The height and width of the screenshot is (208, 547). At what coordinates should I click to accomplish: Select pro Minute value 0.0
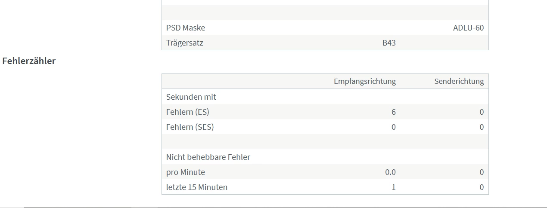[x=390, y=172]
